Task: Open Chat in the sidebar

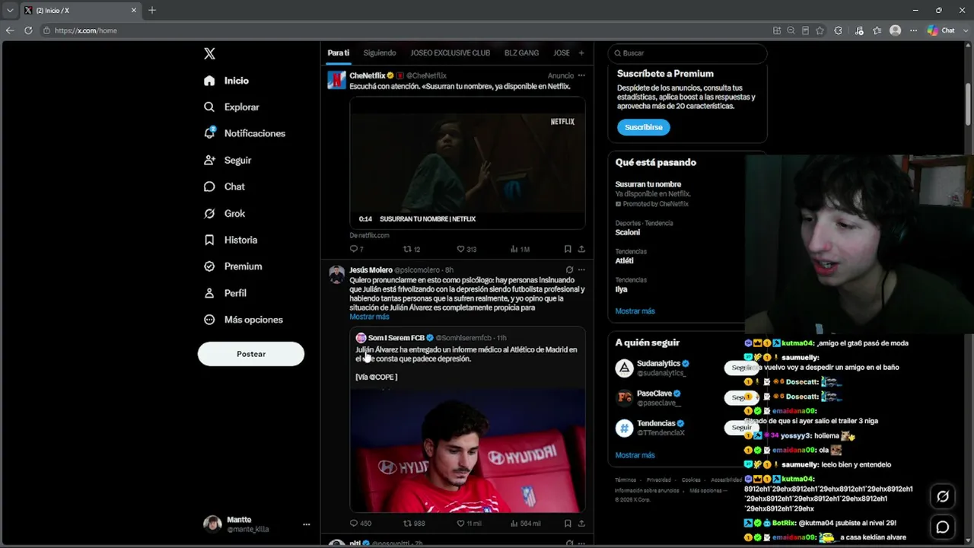Action: pyautogui.click(x=224, y=186)
